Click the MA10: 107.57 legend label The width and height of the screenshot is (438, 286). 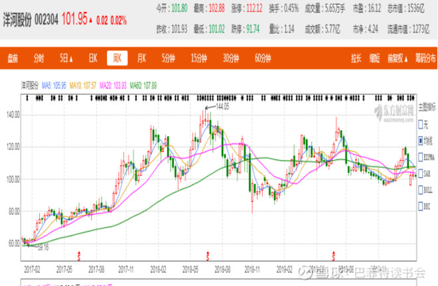click(83, 86)
